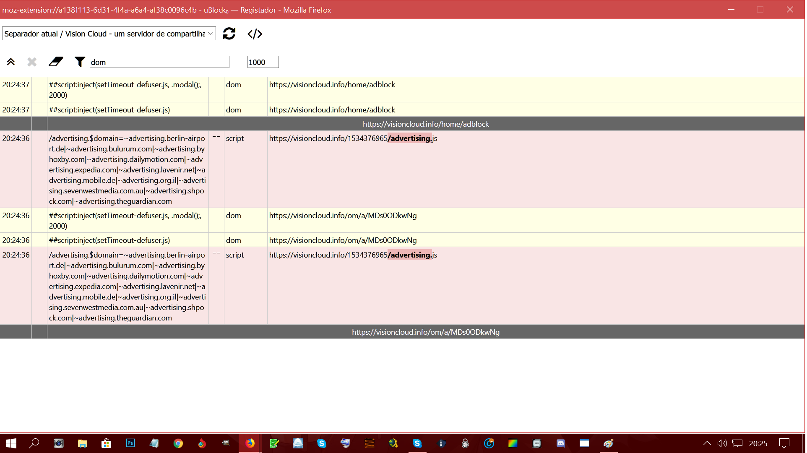Screen dimensions: 807x453
Task: Click the Windows search magnifier icon
Action: (x=34, y=443)
